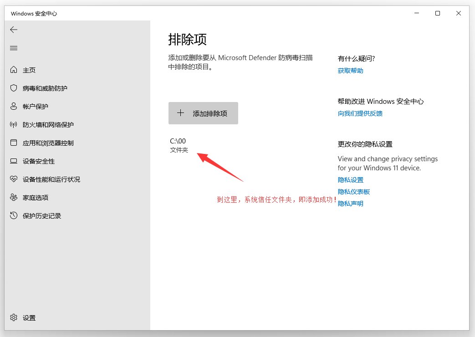Open the 设备性能和运行状况 heart icon

(14, 179)
